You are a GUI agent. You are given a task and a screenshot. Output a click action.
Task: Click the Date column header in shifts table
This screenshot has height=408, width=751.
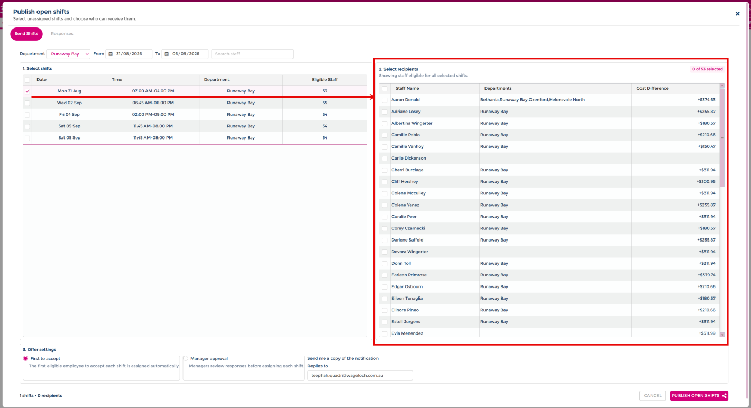[x=69, y=80]
